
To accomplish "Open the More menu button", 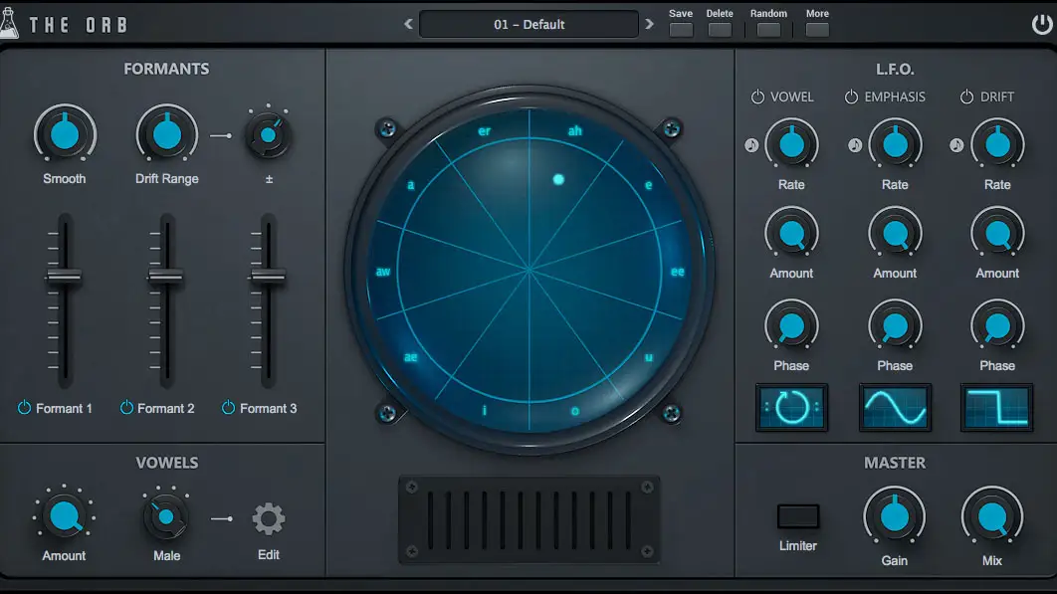I will tap(817, 30).
